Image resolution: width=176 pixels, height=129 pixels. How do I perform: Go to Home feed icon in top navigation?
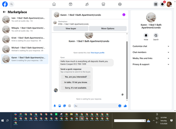click(x=54, y=4)
